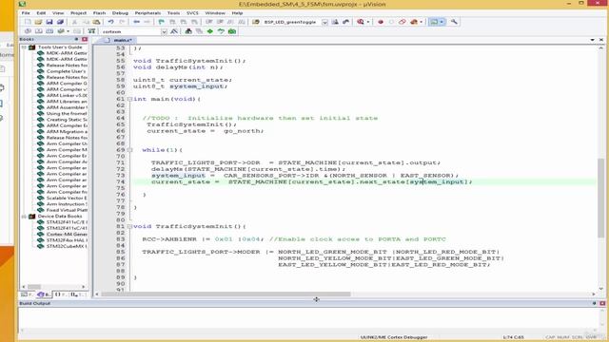Viewport: 609px width, 342px height.
Task: Navigate backwards with the left arrow icon
Action: tap(136, 22)
